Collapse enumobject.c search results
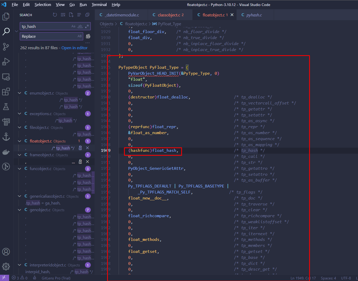The image size is (358, 281). 19,93
